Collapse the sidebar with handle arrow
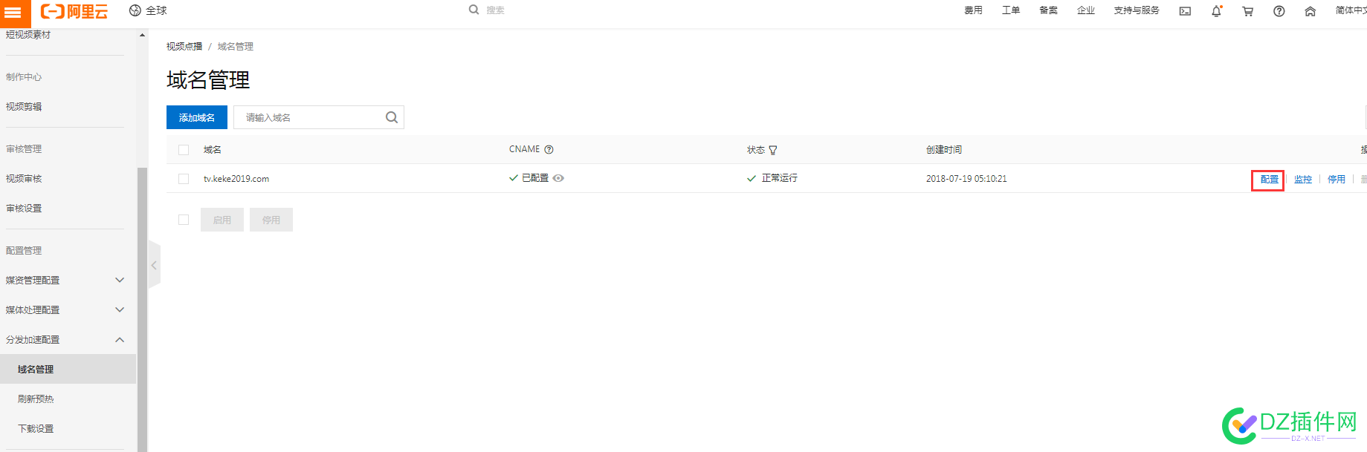This screenshot has width=1367, height=452. click(x=154, y=265)
